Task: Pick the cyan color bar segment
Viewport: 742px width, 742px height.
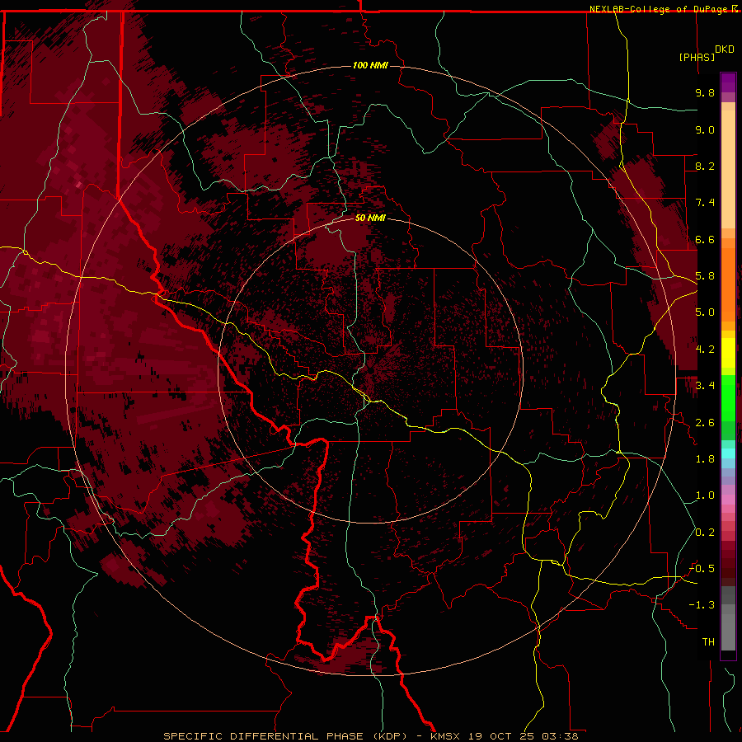Action: 728,453
